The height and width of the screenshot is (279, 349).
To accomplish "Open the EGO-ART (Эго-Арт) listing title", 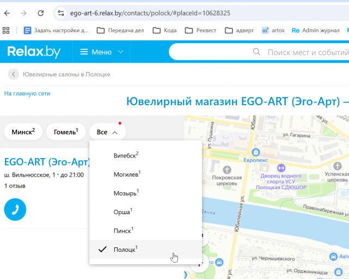I will click(47, 162).
